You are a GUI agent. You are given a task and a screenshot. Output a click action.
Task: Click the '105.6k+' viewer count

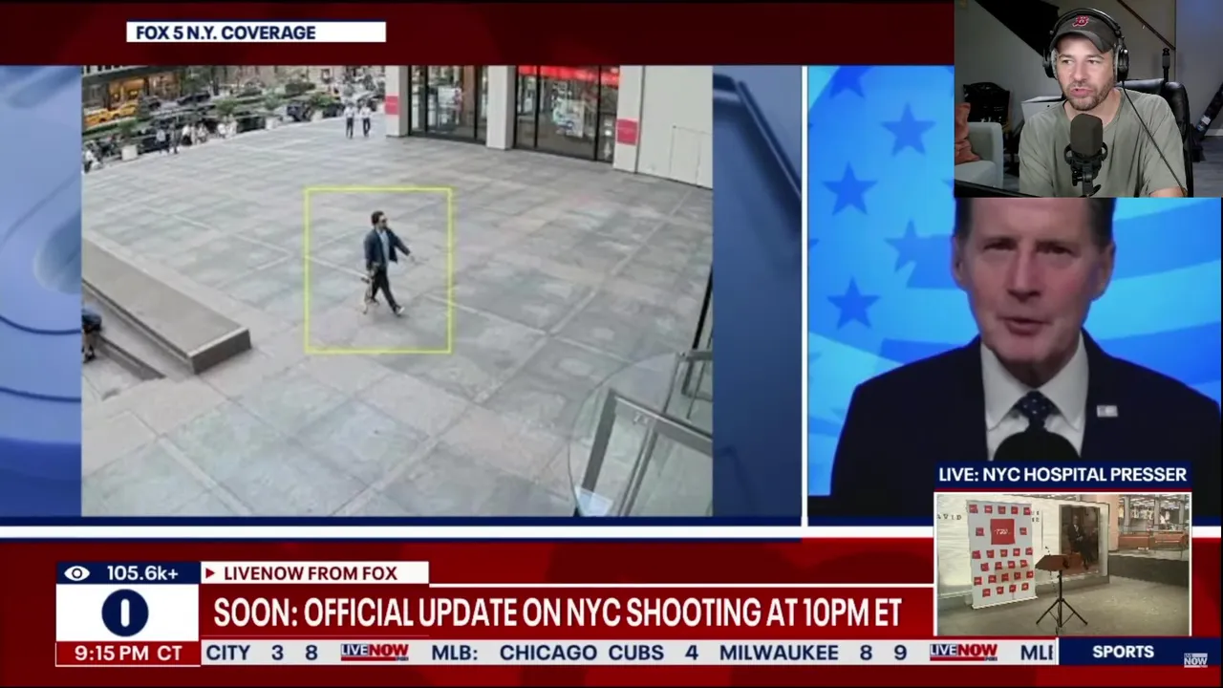point(141,573)
